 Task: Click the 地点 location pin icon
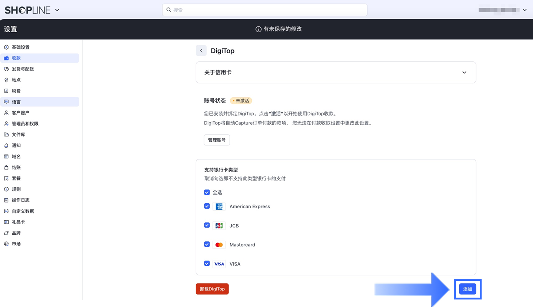[6, 80]
